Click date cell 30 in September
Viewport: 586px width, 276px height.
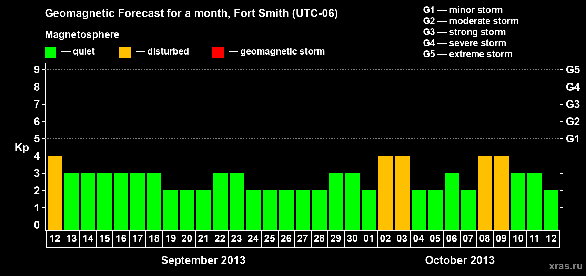point(353,239)
